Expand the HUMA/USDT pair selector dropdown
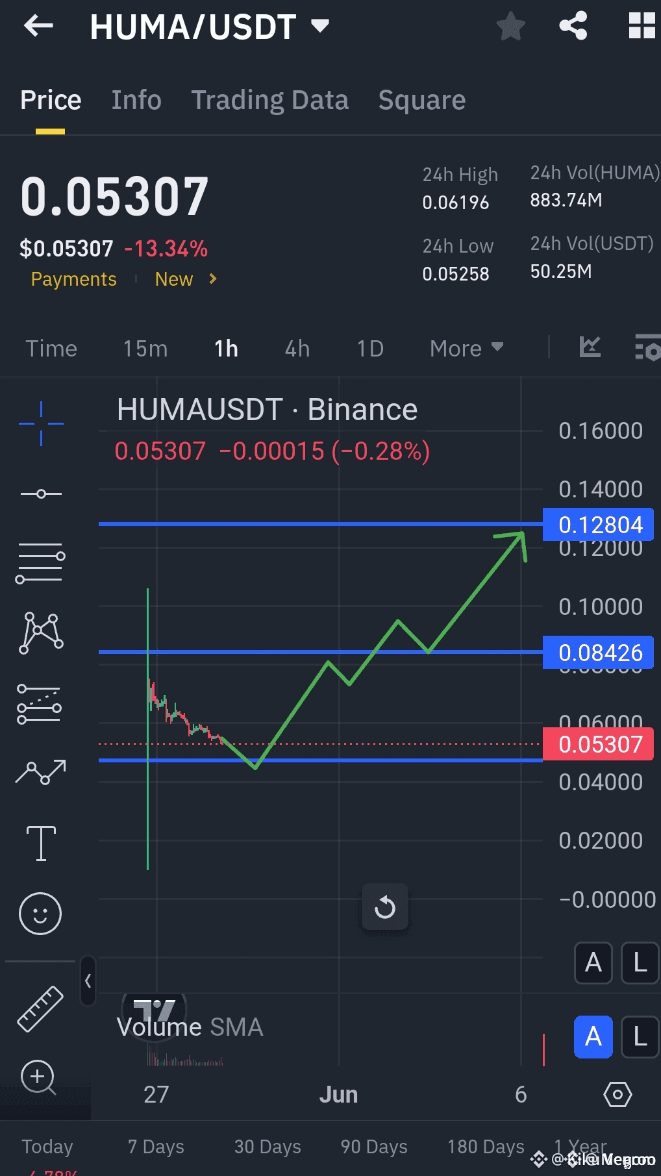This screenshot has height=1176, width=661. (320, 26)
